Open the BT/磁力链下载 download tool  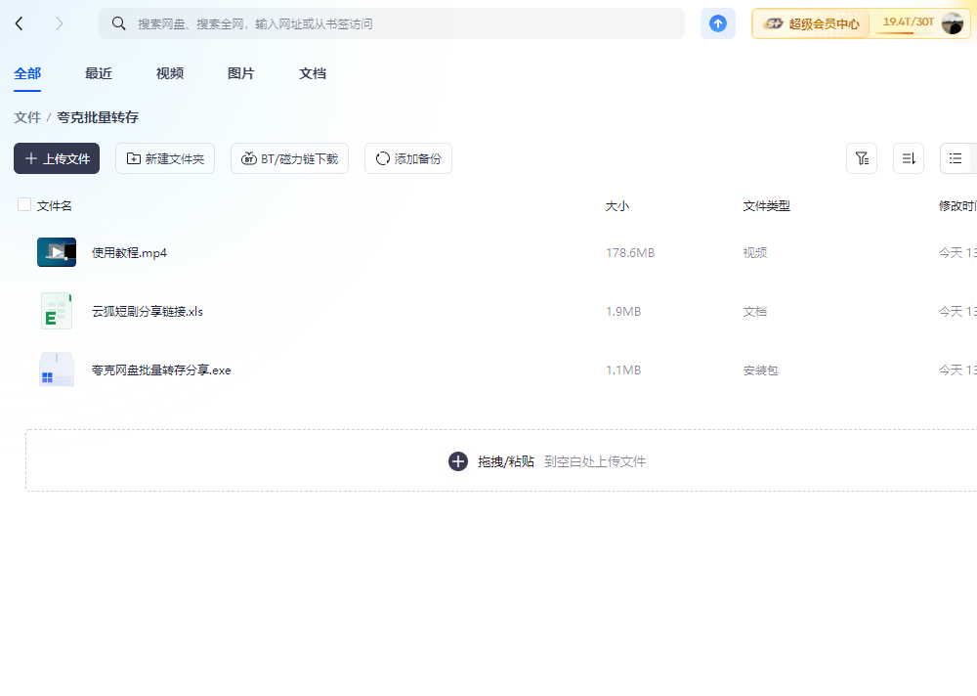[289, 157]
